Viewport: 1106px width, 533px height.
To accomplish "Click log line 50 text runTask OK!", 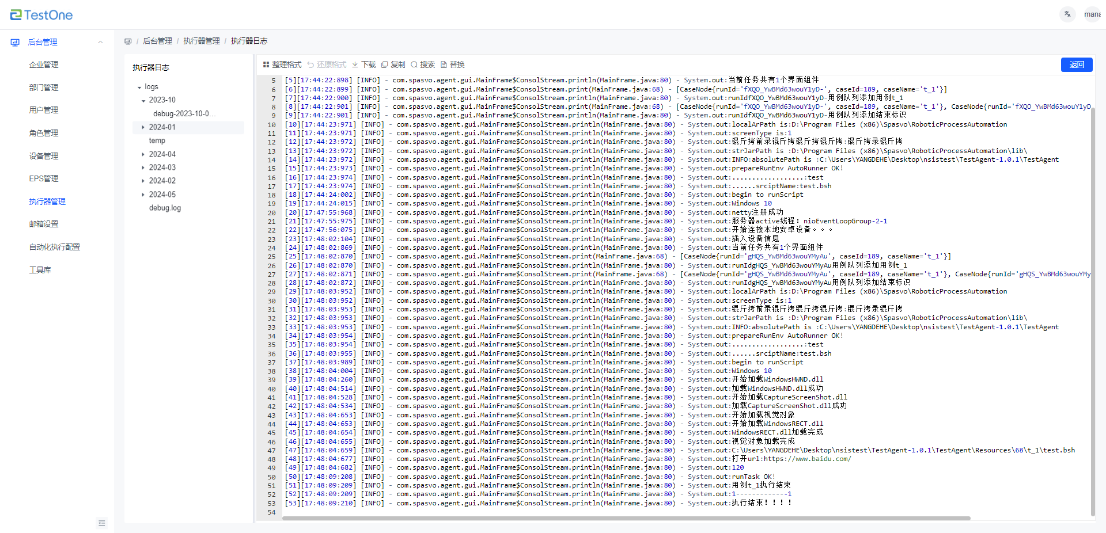I will 753,477.
